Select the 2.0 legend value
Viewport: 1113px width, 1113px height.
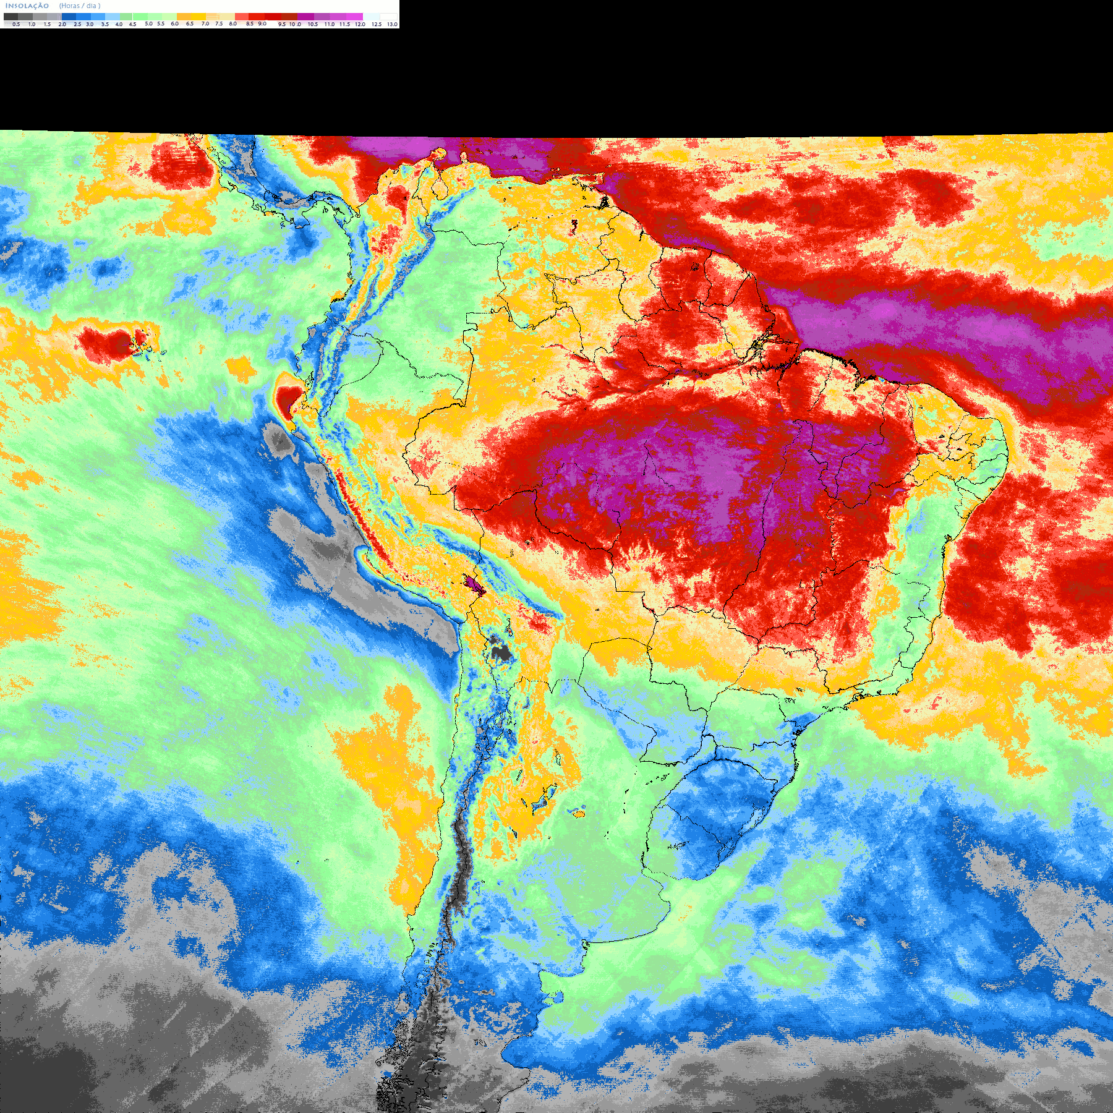tap(62, 24)
